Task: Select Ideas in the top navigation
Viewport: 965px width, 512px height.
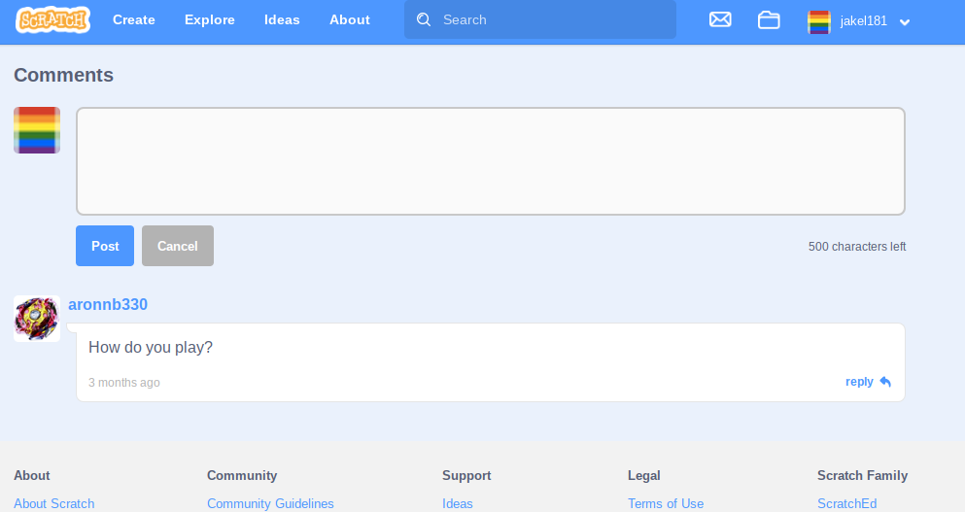Action: pyautogui.click(x=282, y=19)
